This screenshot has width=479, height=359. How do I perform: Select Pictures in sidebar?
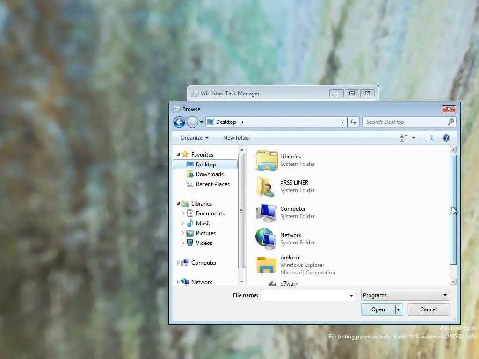pos(206,233)
